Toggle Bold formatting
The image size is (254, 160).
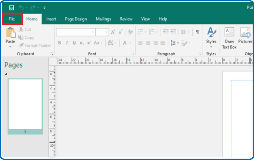[60, 43]
